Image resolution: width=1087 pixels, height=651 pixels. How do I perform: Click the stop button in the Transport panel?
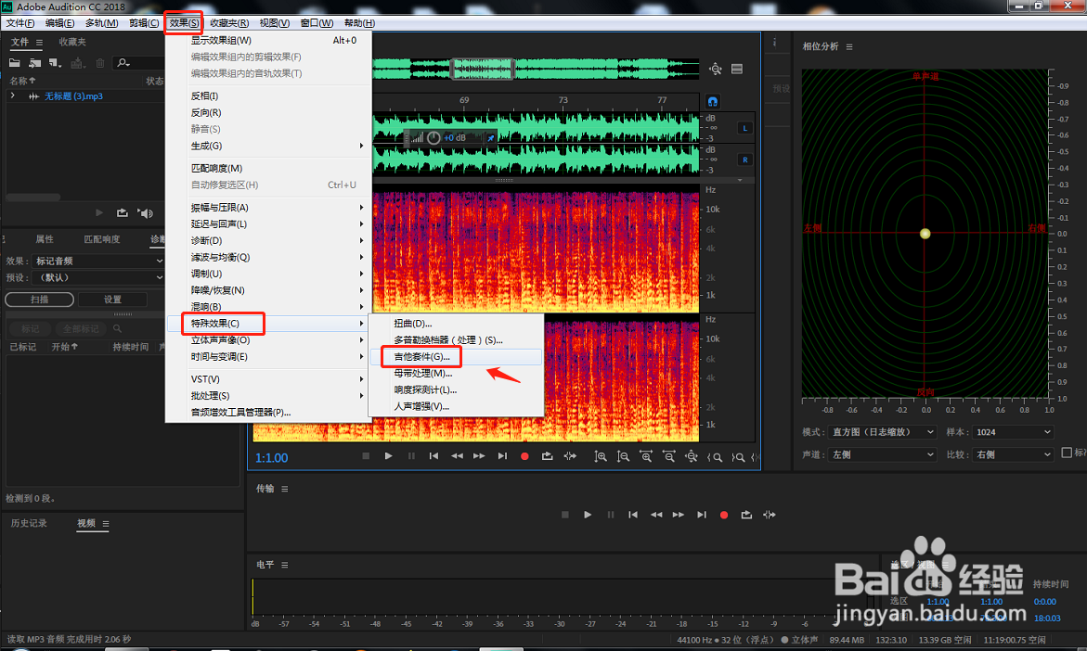coord(565,515)
